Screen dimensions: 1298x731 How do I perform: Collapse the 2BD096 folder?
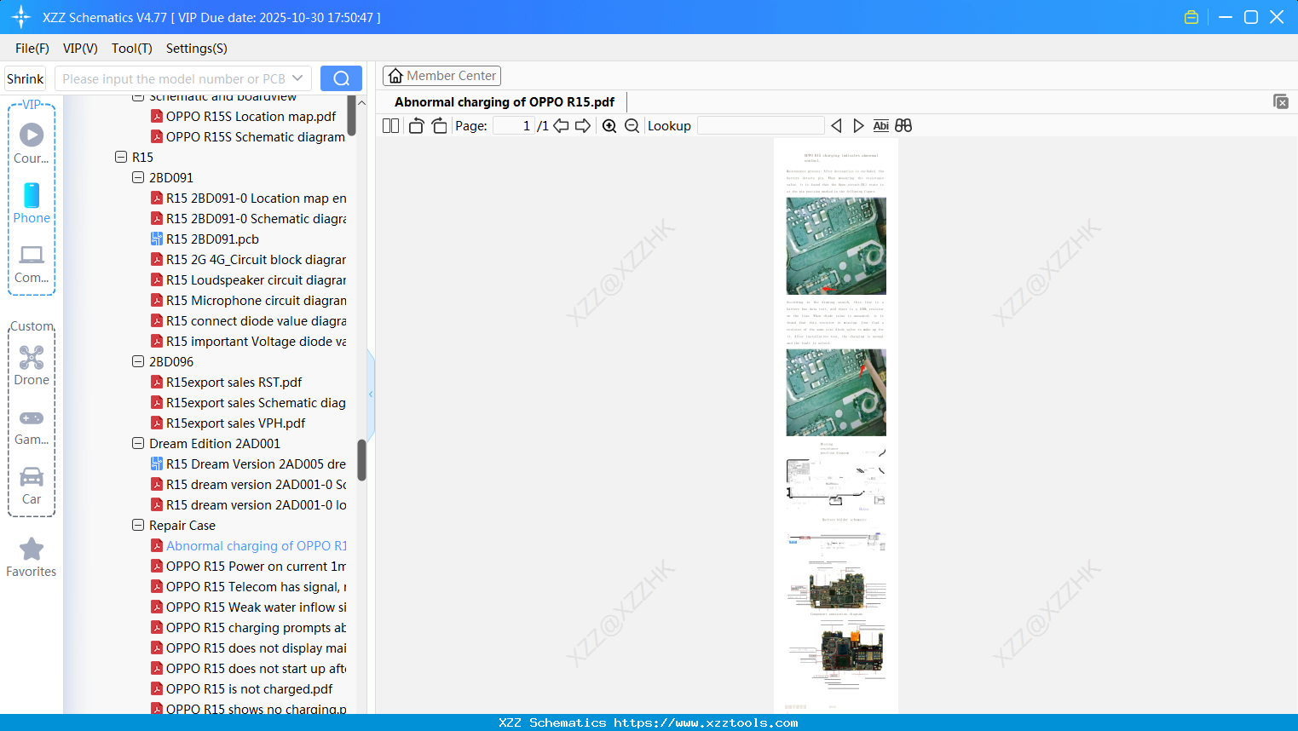(x=138, y=361)
